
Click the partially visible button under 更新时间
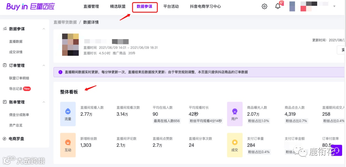click(341, 50)
